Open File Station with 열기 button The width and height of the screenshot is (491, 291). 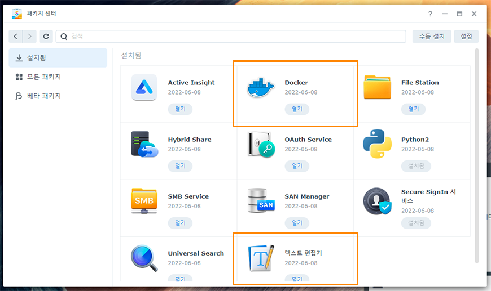413,109
